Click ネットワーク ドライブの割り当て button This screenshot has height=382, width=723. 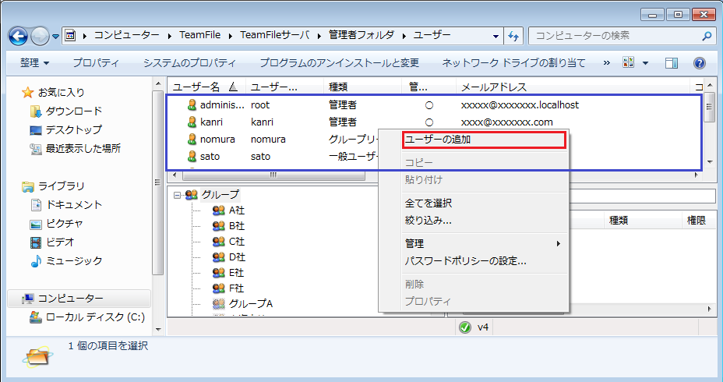pos(513,62)
